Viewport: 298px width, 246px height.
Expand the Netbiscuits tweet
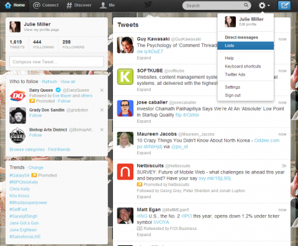tap(144, 197)
